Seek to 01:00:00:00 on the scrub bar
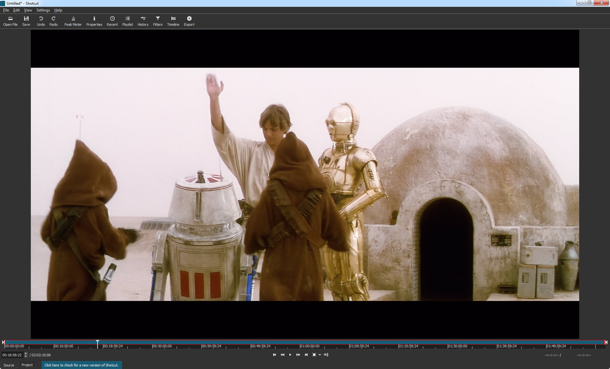This screenshot has height=369, width=610. click(310, 346)
